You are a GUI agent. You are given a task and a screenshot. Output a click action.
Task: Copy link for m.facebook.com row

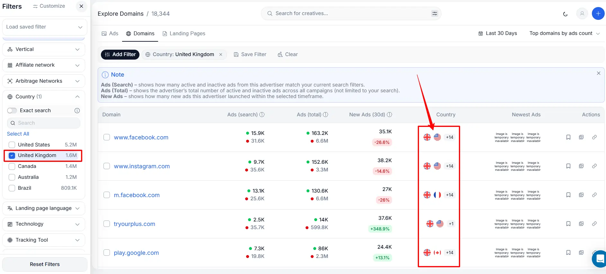[x=594, y=195]
